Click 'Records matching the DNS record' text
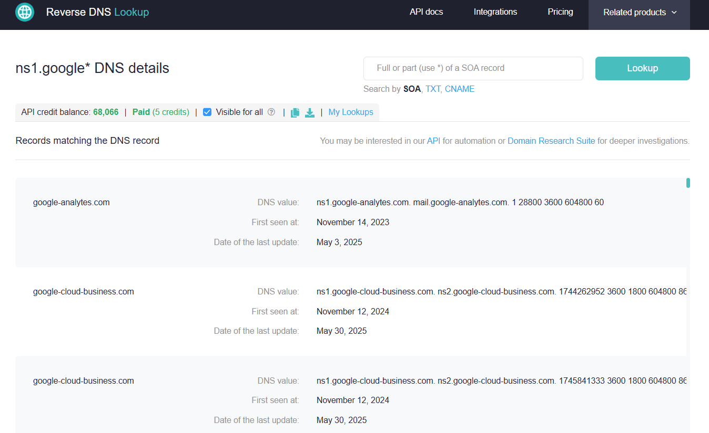709x433 pixels. pyautogui.click(x=87, y=141)
